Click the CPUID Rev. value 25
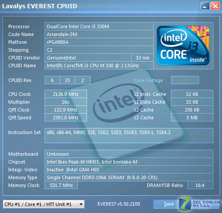Screen dimensions: 222x213 point(67,80)
